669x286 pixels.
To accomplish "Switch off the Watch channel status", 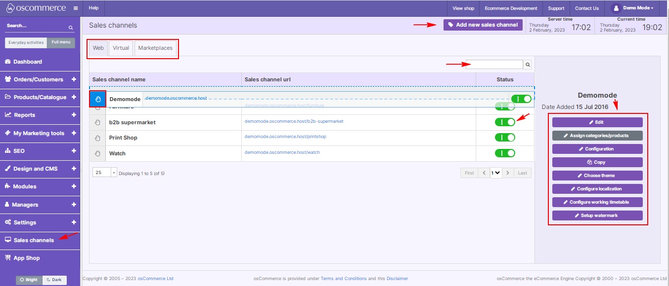I will pyautogui.click(x=505, y=153).
